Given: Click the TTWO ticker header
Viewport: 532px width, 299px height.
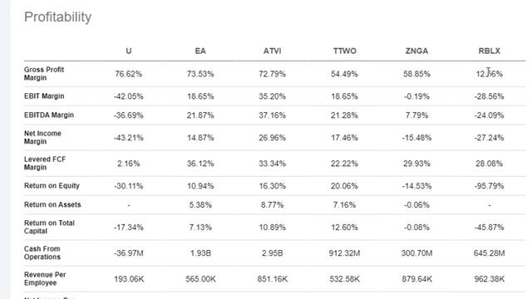Looking at the screenshot, I should [344, 51].
